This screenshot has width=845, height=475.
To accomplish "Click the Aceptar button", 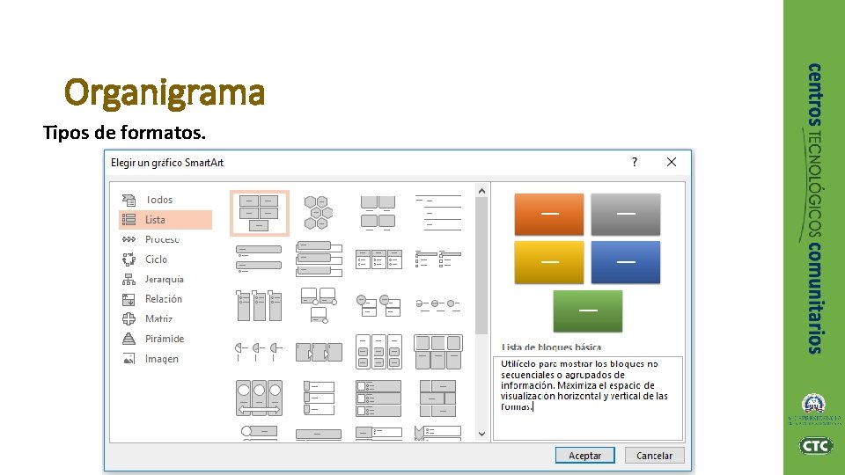I will pyautogui.click(x=584, y=456).
